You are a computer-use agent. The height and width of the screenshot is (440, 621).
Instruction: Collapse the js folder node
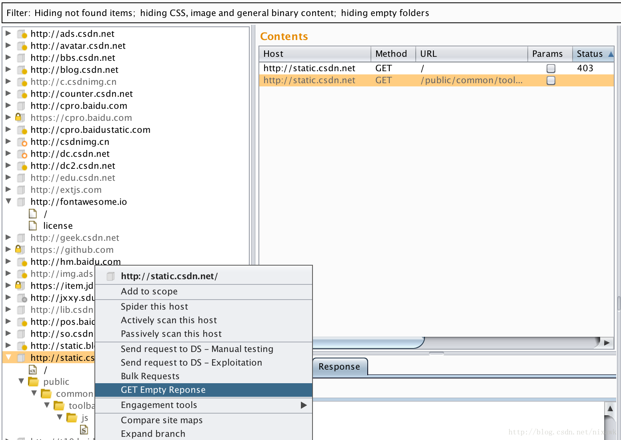click(x=60, y=417)
